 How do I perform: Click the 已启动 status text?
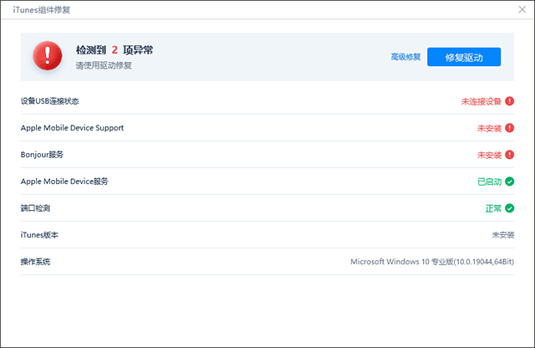[490, 182]
